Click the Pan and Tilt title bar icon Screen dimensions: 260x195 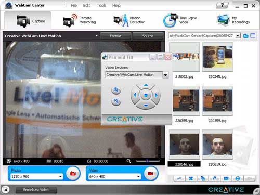tap(105, 57)
